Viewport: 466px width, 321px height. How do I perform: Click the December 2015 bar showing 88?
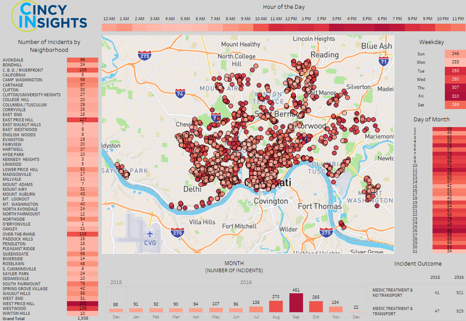point(115,310)
